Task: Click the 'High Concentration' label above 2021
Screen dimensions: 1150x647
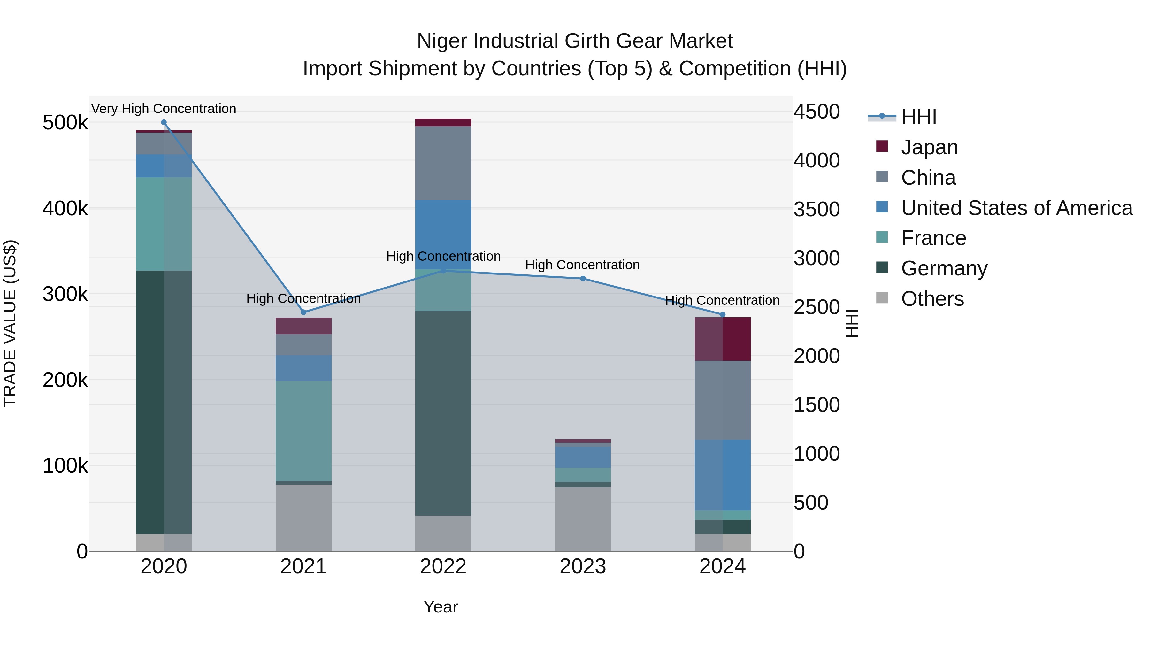Action: click(x=303, y=298)
